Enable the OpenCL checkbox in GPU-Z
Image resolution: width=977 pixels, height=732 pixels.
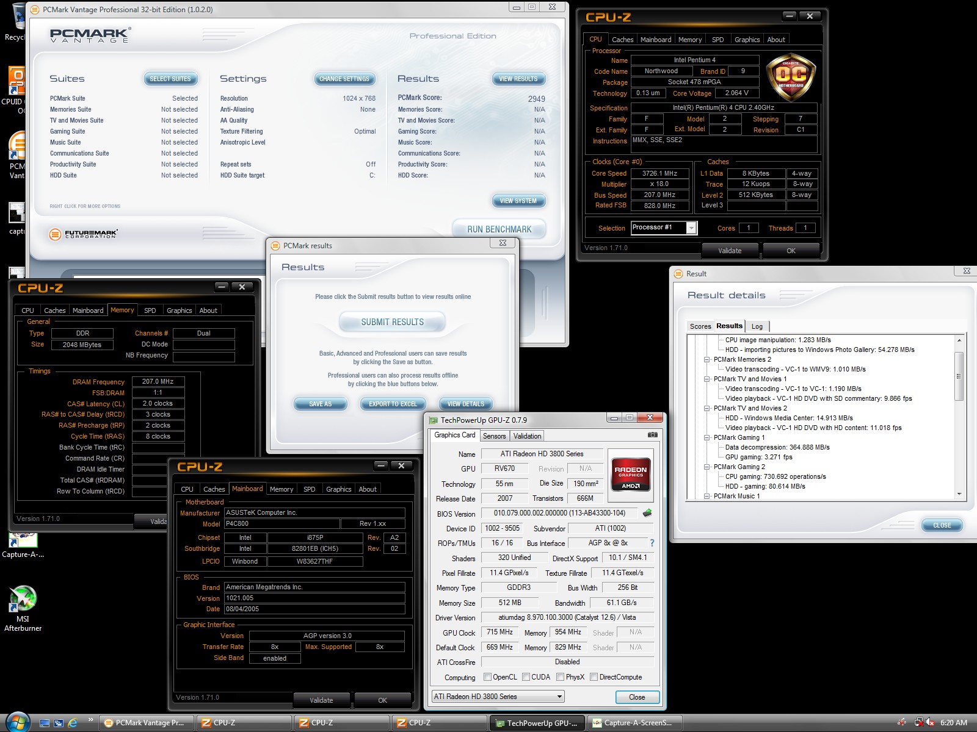point(487,677)
